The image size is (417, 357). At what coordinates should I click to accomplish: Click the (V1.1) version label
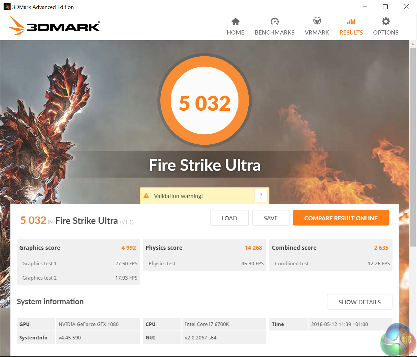[127, 222]
